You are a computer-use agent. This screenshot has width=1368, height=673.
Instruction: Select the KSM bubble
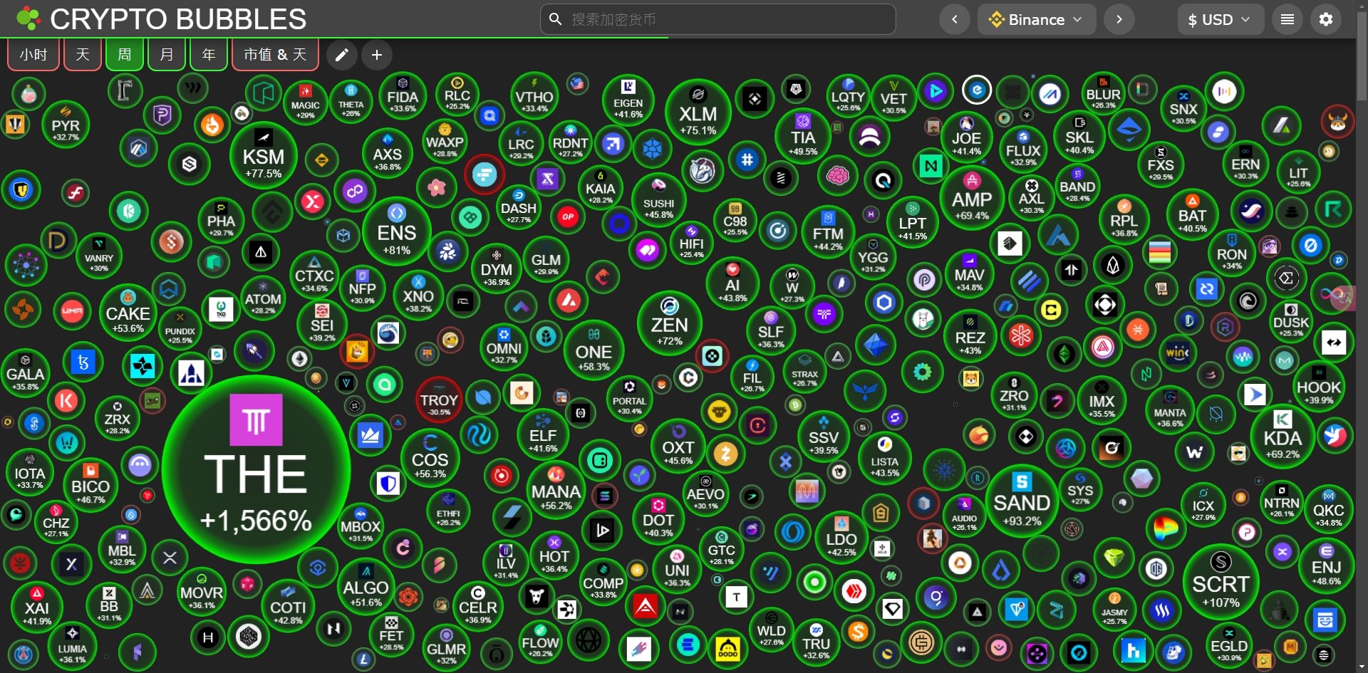(264, 156)
